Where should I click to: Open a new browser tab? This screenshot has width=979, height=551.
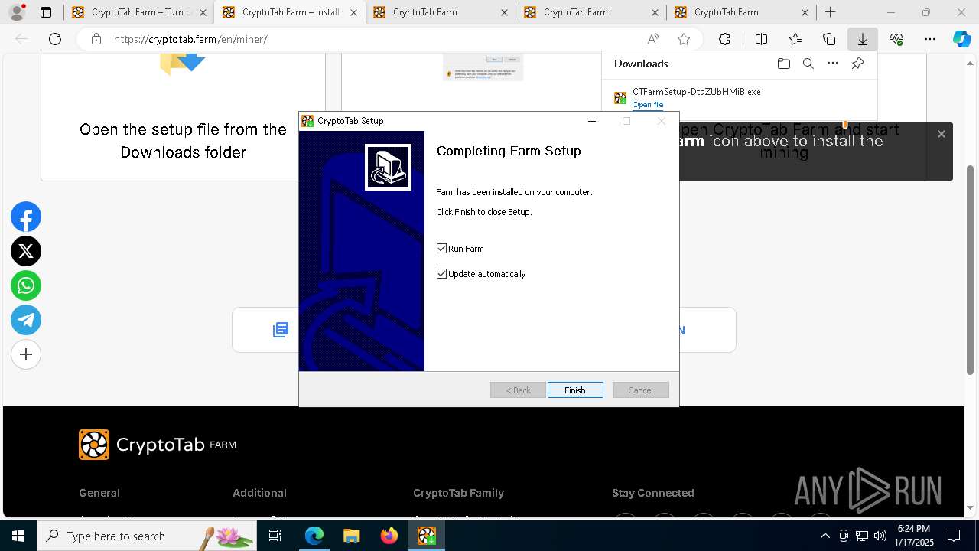click(x=830, y=12)
